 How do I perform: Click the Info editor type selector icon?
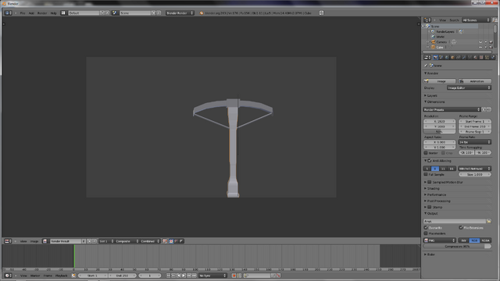(9, 13)
